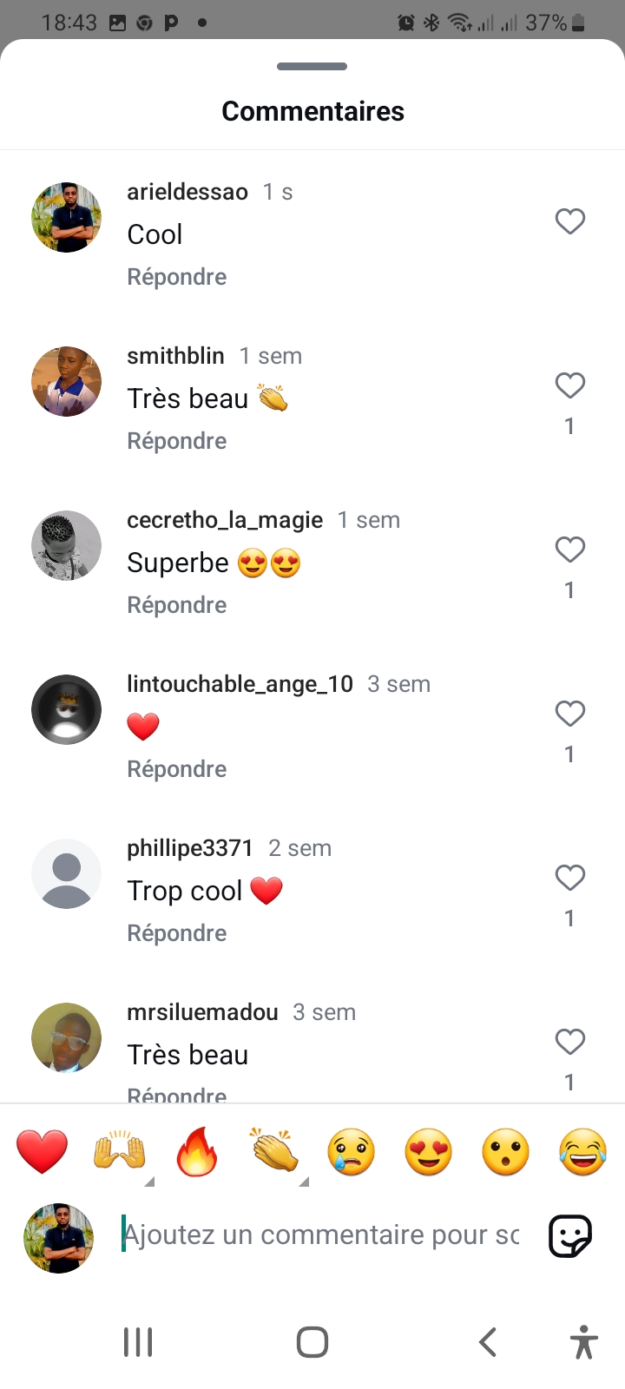625x1389 pixels.
Task: Insert the raised hands emoji
Action: tap(119, 1153)
